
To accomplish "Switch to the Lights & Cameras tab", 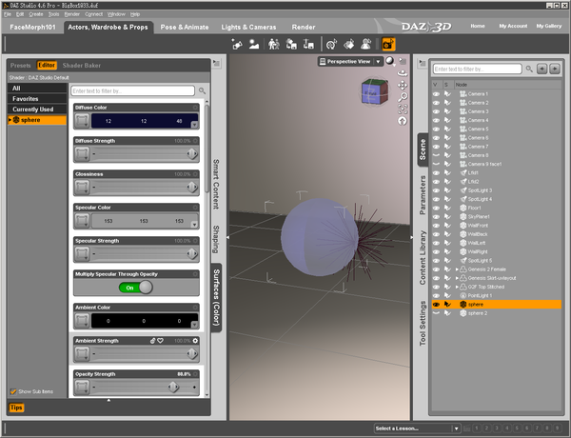I will click(x=248, y=27).
